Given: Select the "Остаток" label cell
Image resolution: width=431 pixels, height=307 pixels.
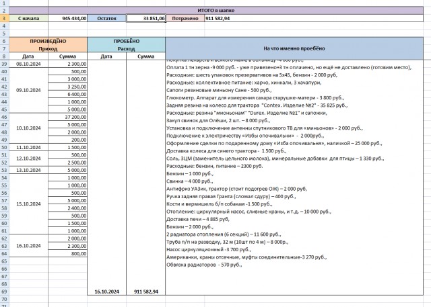Looking at the screenshot, I should 106,18.
